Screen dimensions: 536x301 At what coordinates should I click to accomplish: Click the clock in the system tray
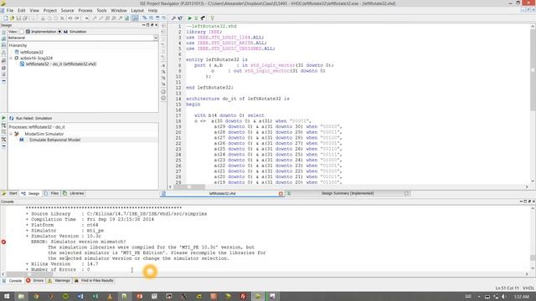point(522,297)
